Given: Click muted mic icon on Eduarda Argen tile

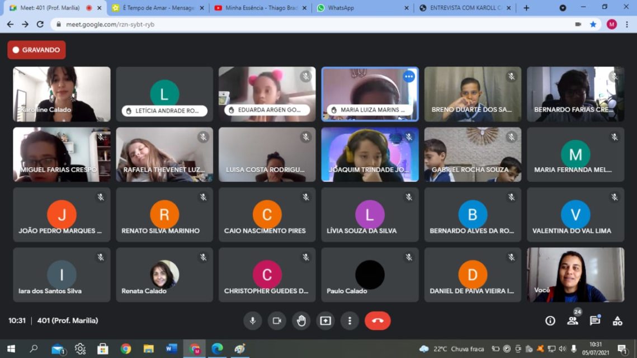Looking at the screenshot, I should click(x=306, y=77).
